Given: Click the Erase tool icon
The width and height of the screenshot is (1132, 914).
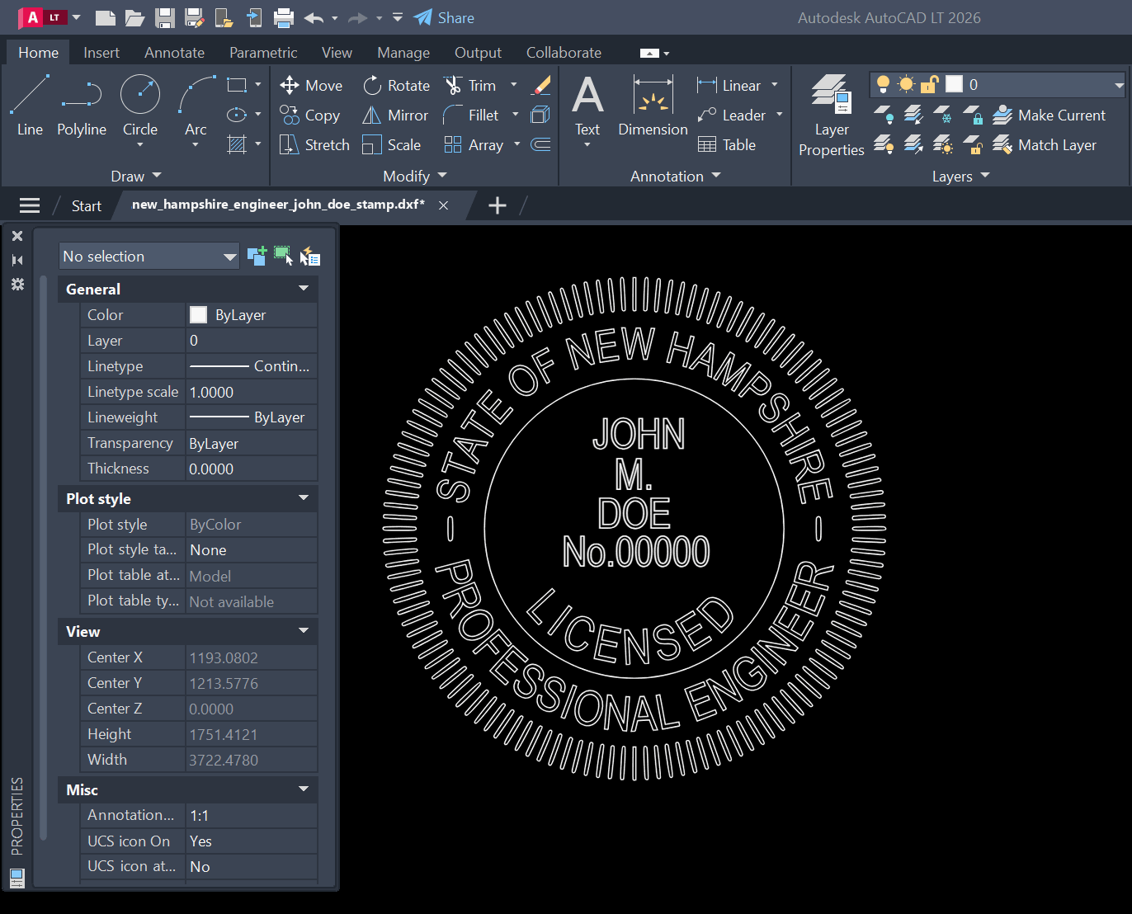Looking at the screenshot, I should (541, 85).
